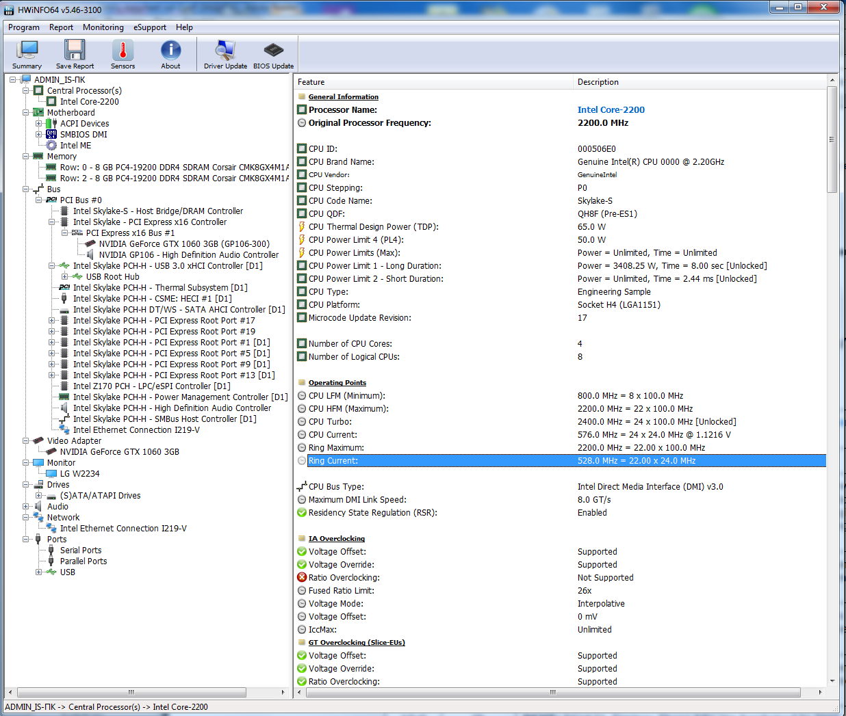The width and height of the screenshot is (846, 716).
Task: Expand the USB node under Ports
Action: [39, 572]
